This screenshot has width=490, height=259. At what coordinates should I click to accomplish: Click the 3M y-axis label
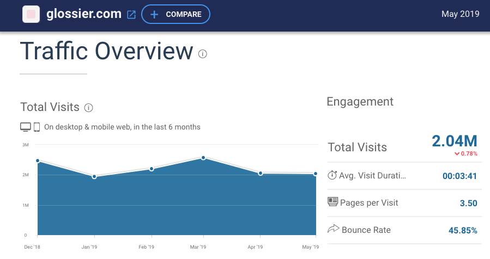(26, 145)
